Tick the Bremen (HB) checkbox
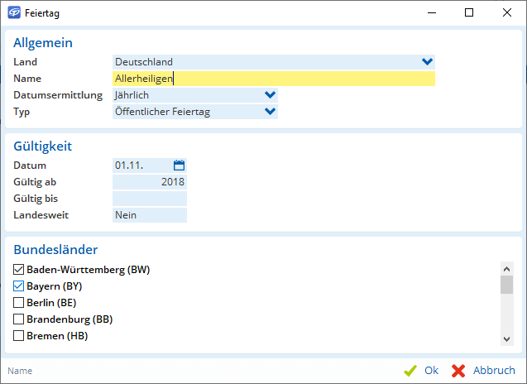 click(x=19, y=336)
